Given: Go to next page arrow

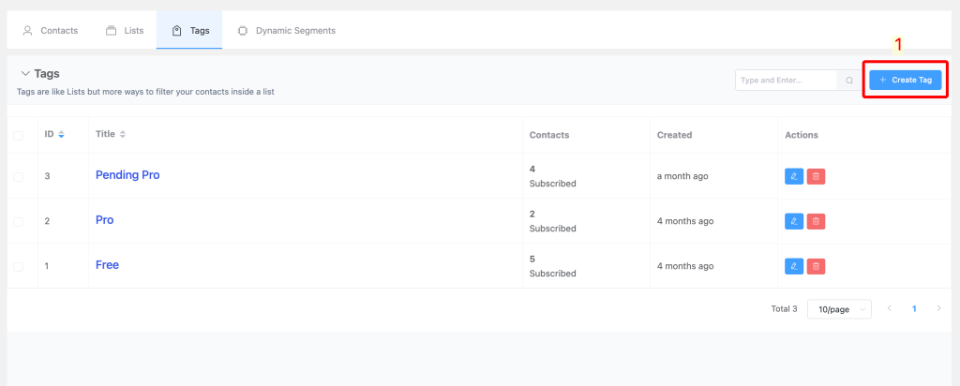Looking at the screenshot, I should [938, 308].
